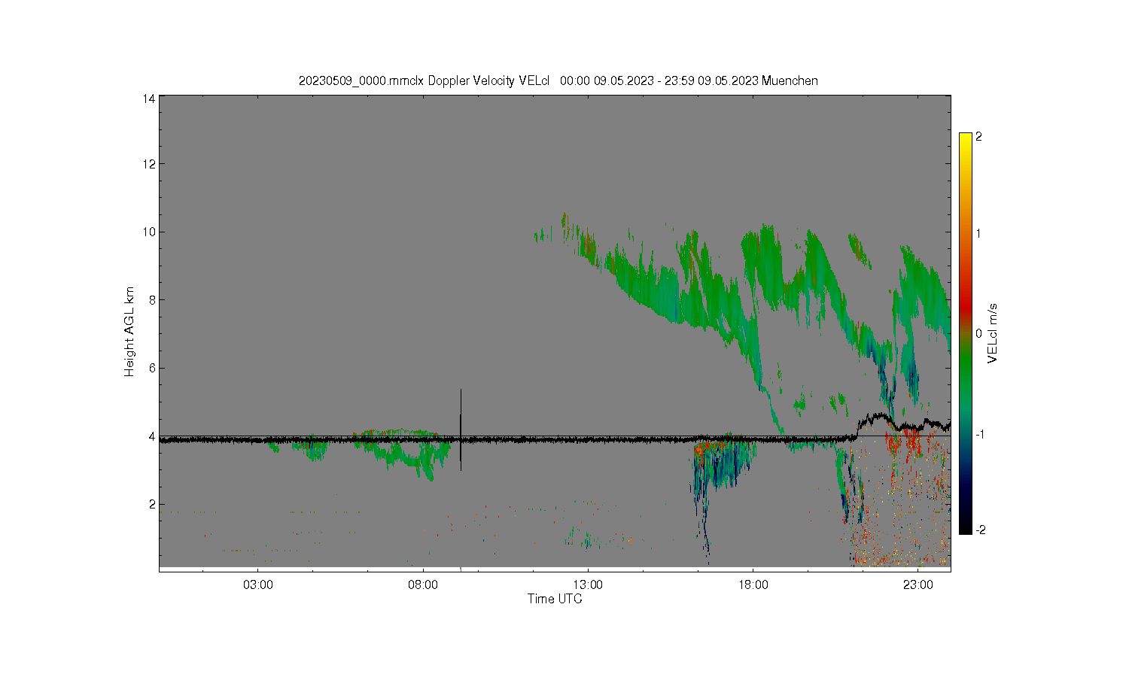Click the 6 km height tick label
This screenshot has height=677, width=1129.
(x=152, y=368)
